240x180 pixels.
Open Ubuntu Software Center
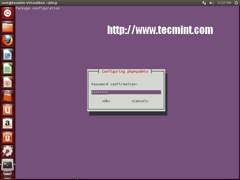(x=8, y=96)
